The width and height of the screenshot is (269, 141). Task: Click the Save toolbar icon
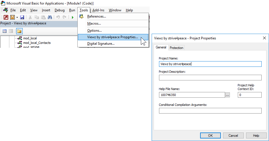click(22, 17)
